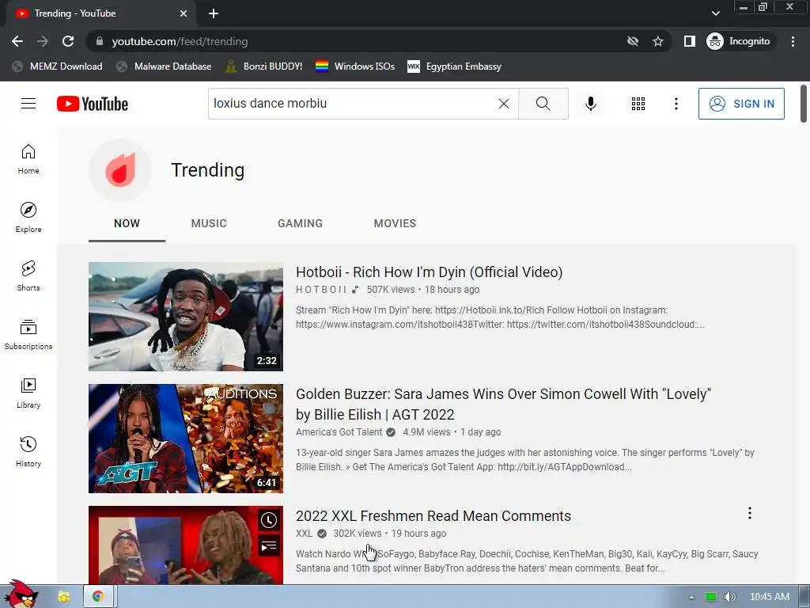Toggle Chrome side panel icon
Viewport: 810px width, 608px height.
tap(690, 41)
